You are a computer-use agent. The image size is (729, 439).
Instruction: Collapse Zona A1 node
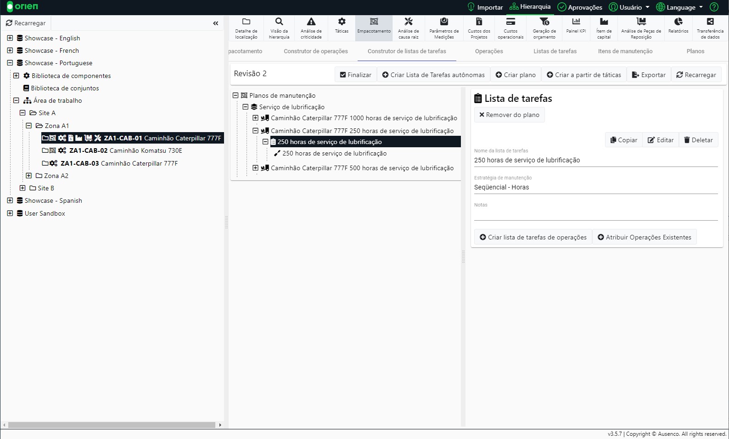click(x=28, y=126)
